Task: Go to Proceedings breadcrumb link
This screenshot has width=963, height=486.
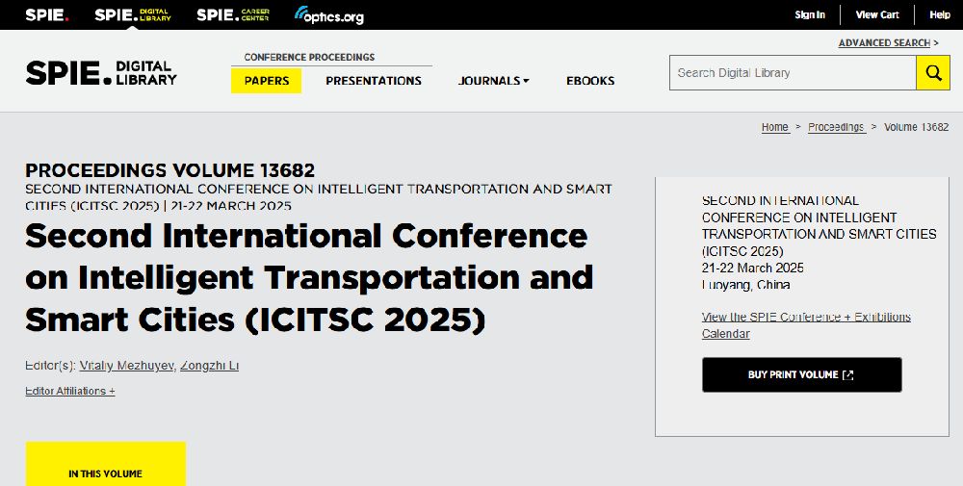Action: [x=836, y=127]
